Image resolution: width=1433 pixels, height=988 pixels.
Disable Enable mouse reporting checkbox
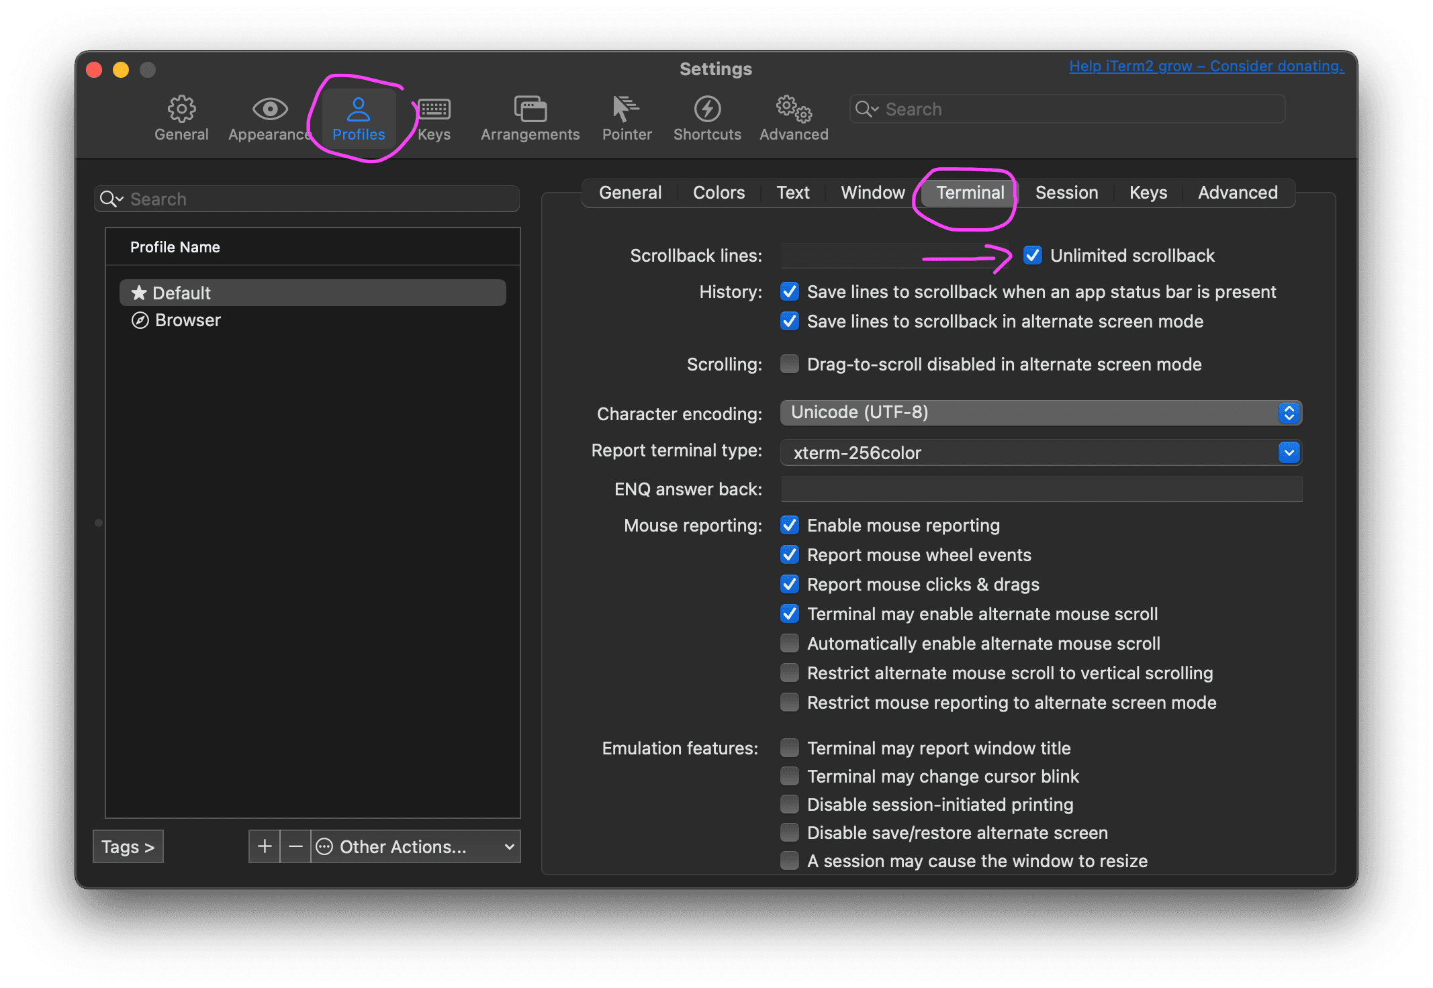[x=790, y=525]
